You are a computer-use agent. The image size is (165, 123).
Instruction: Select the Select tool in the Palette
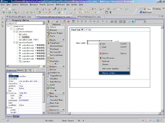tap(56, 27)
